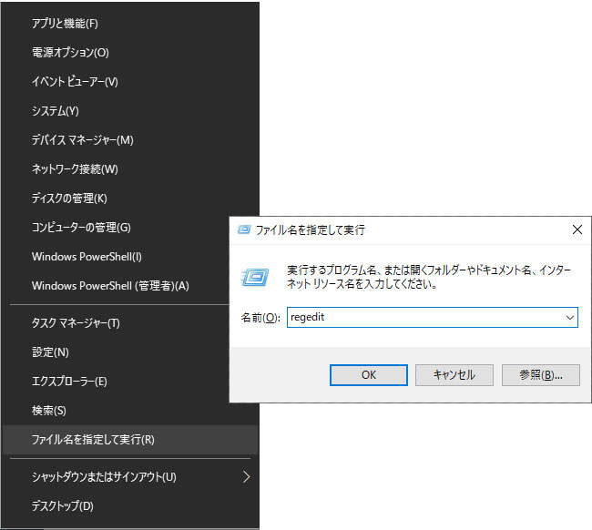Open デスクトップ(D) entry

tap(130, 505)
